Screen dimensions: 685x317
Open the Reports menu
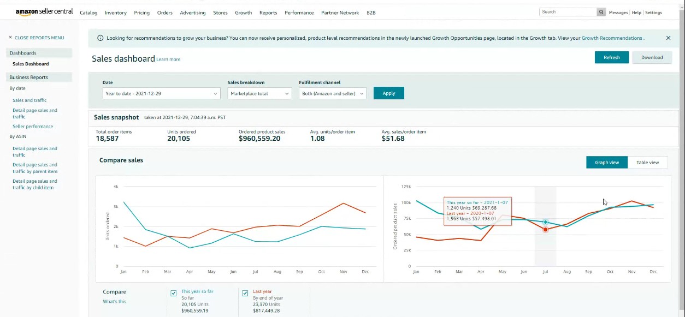[x=268, y=13]
